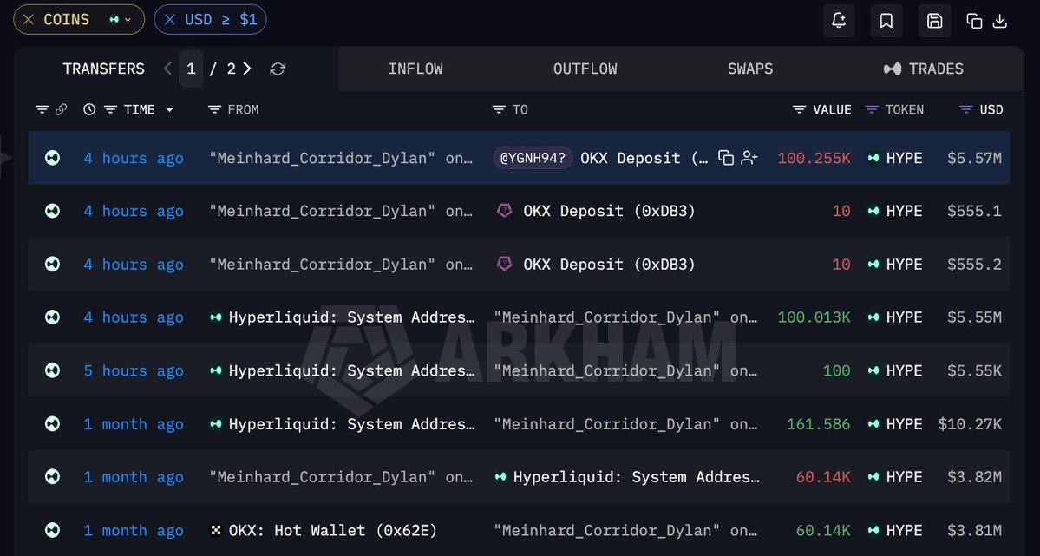
Task: Click transaction chain icon in $555.1 row
Action: pyautogui.click(x=52, y=211)
